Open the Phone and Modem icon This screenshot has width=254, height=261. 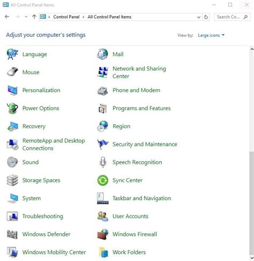coord(102,90)
